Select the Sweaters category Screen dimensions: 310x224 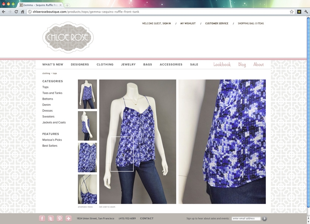[x=48, y=116]
